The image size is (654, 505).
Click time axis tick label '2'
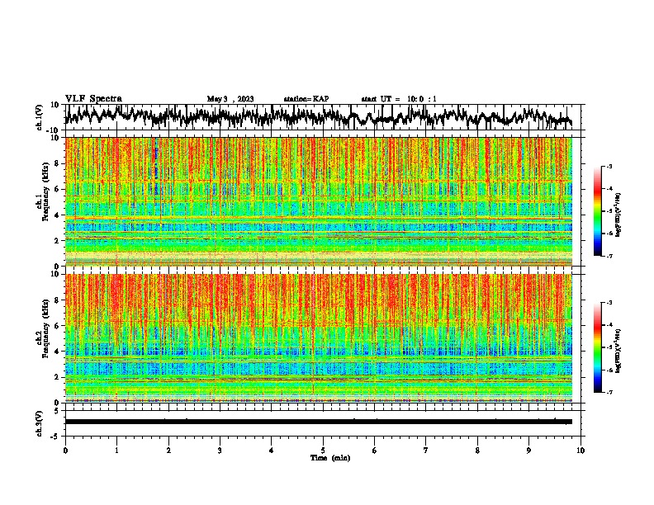[168, 451]
